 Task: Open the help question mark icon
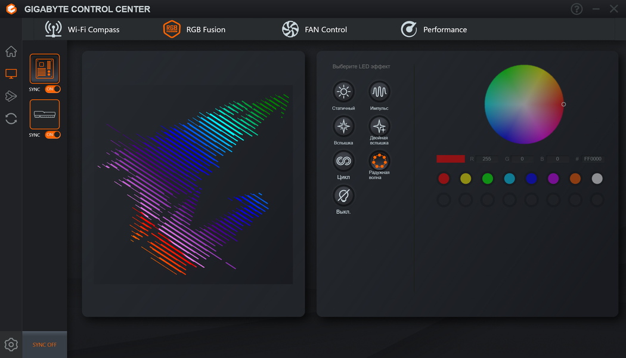pyautogui.click(x=577, y=9)
